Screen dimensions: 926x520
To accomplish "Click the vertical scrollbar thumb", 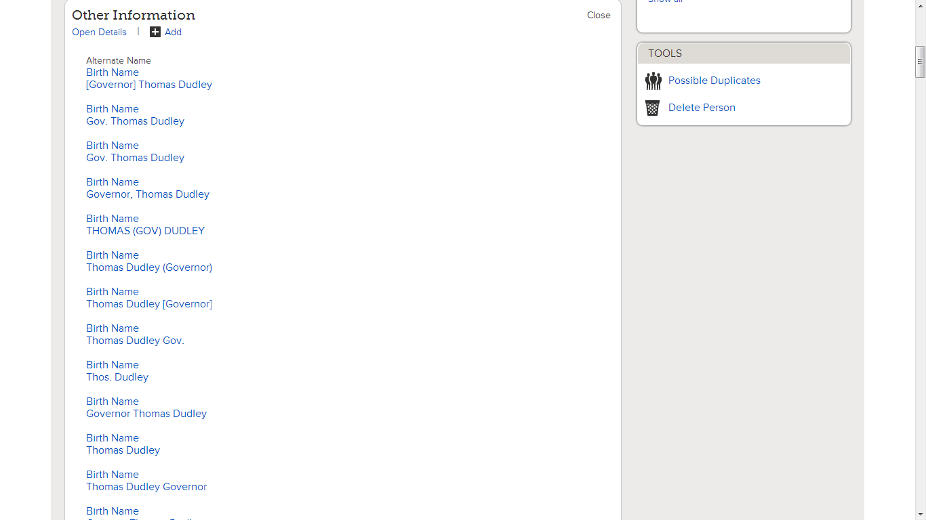I will (x=920, y=62).
